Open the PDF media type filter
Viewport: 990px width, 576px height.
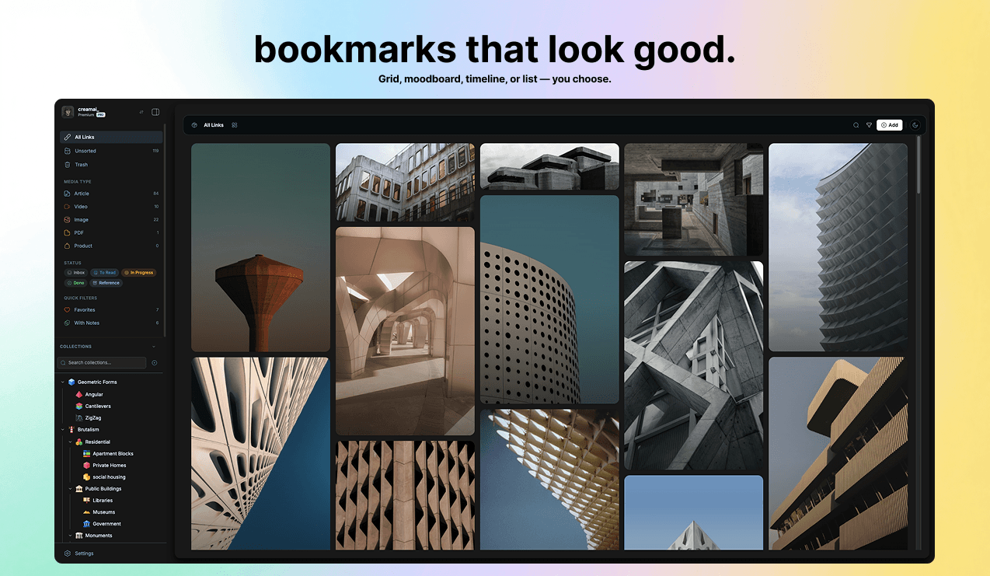point(77,232)
